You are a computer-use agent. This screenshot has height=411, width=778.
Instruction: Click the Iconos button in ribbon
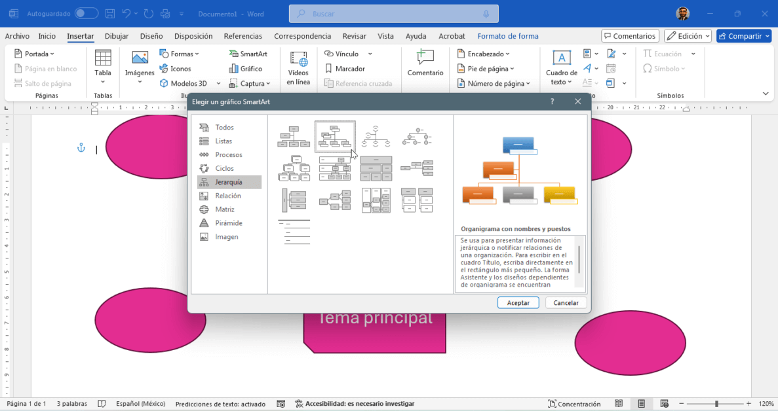pyautogui.click(x=165, y=69)
